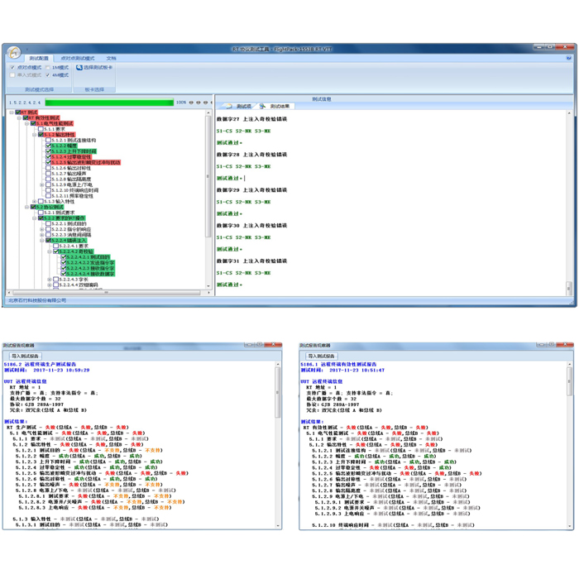This screenshot has height=579, width=579.
Task: Click the 5186.1 远程终端有效性测试报告 heading
Action: tap(338, 364)
